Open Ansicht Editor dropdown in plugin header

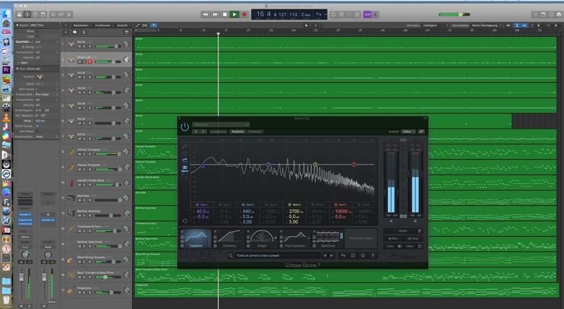pos(408,132)
